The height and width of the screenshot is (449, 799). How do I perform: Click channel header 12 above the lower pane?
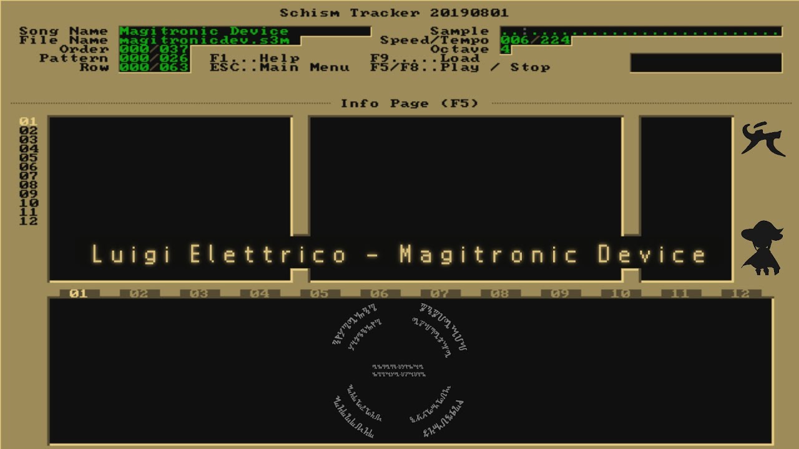741,293
